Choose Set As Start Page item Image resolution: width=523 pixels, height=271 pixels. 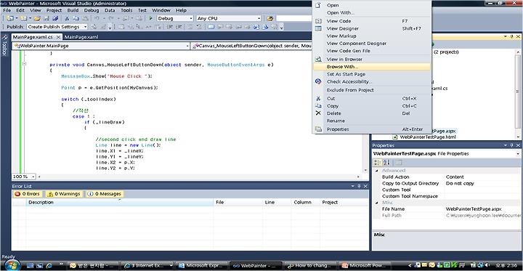(x=372, y=74)
